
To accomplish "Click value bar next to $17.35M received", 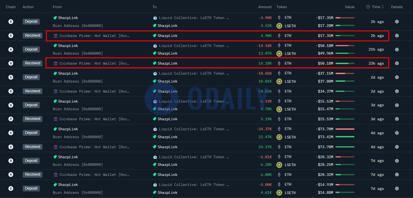I will coord(345,36).
